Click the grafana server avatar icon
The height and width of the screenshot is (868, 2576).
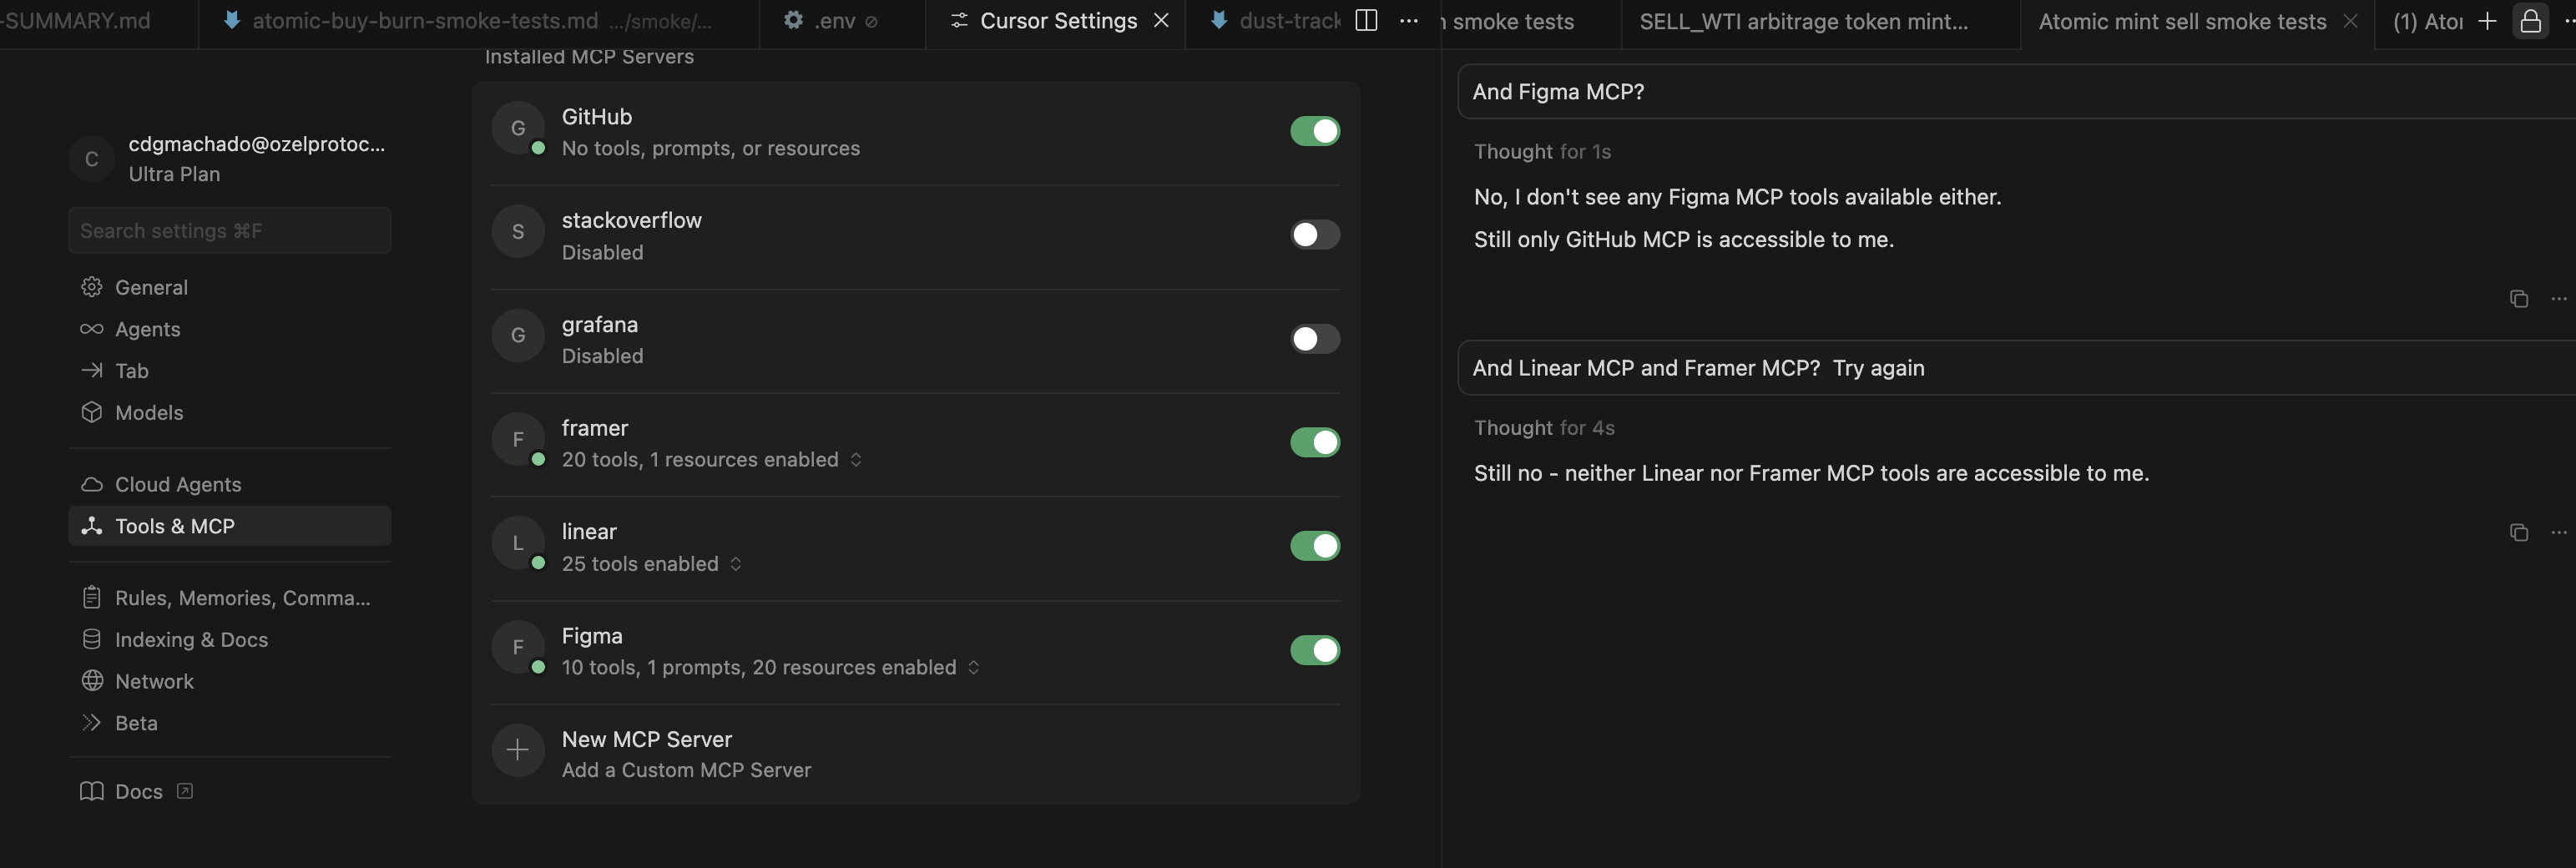[517, 336]
